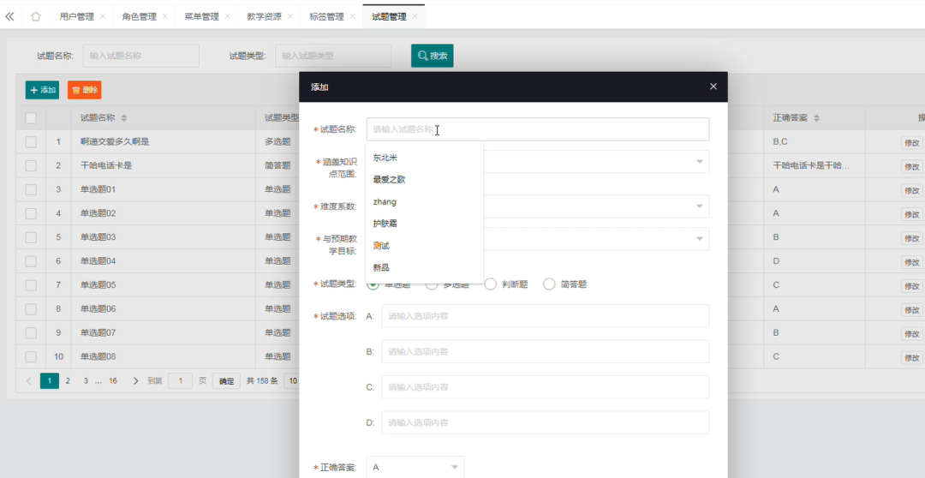Close the 角色管理 tab
Image resolution: width=925 pixels, height=478 pixels.
tap(165, 16)
